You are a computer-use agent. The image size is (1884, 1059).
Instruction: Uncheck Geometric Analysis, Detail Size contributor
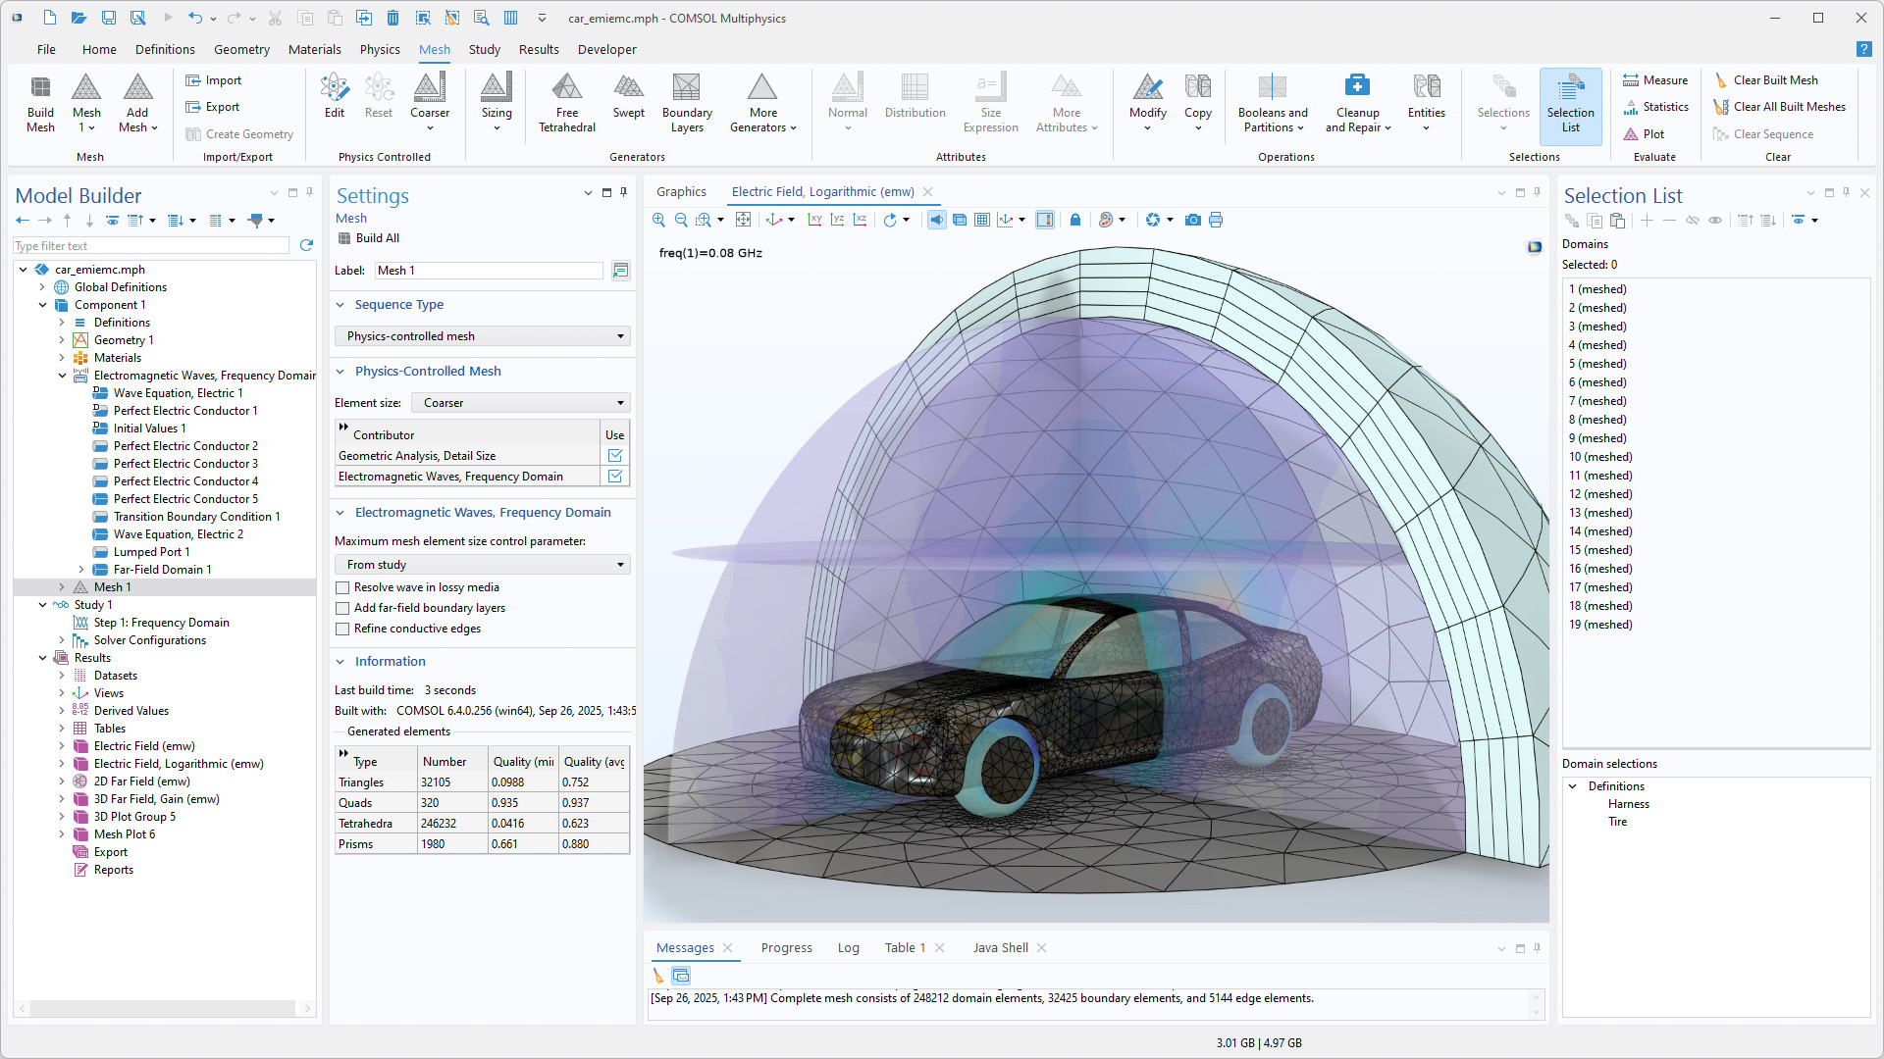pyautogui.click(x=615, y=456)
